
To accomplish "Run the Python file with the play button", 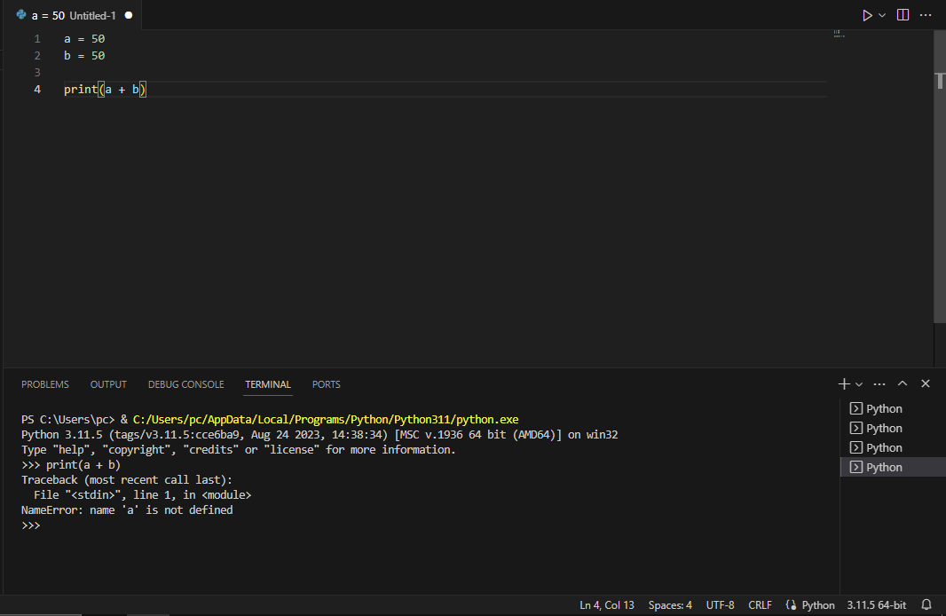I will [867, 15].
